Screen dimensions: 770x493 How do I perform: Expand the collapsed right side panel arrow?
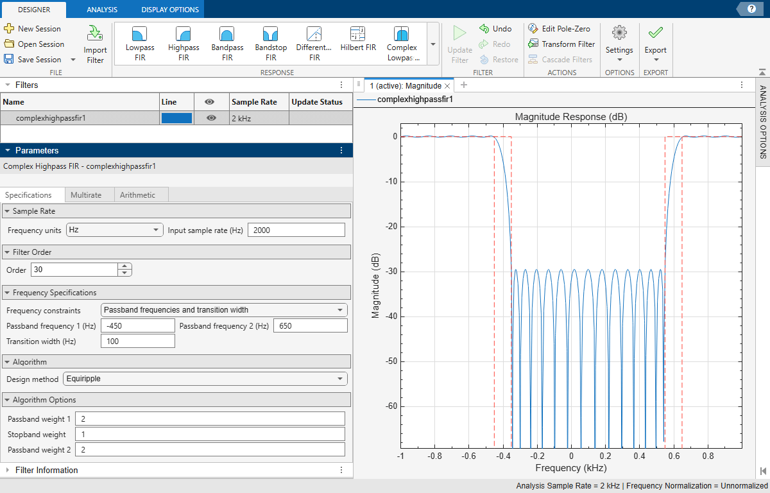(x=763, y=470)
